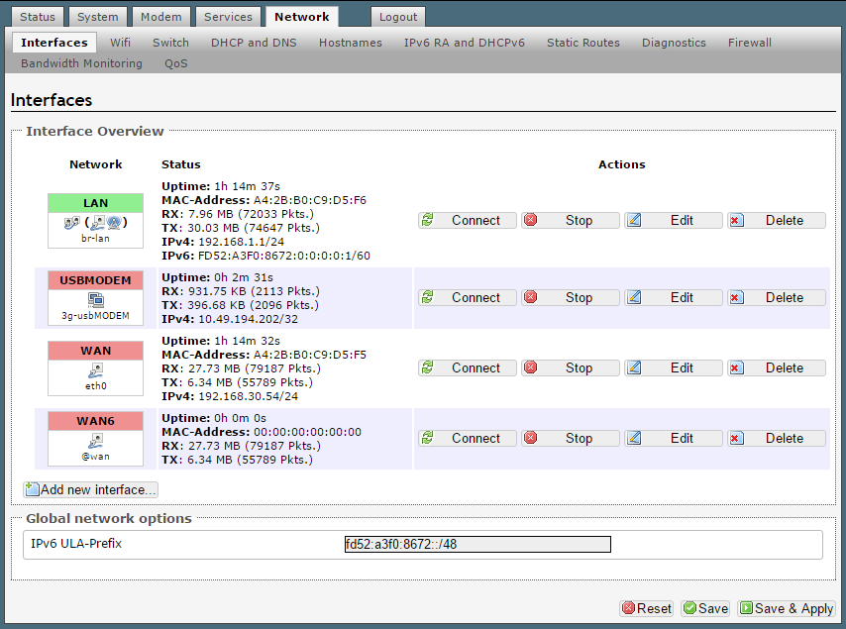Switch to the Modem tab

point(160,17)
